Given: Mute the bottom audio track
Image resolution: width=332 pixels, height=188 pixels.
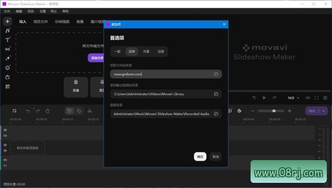Looking at the screenshot, I should point(5,160).
